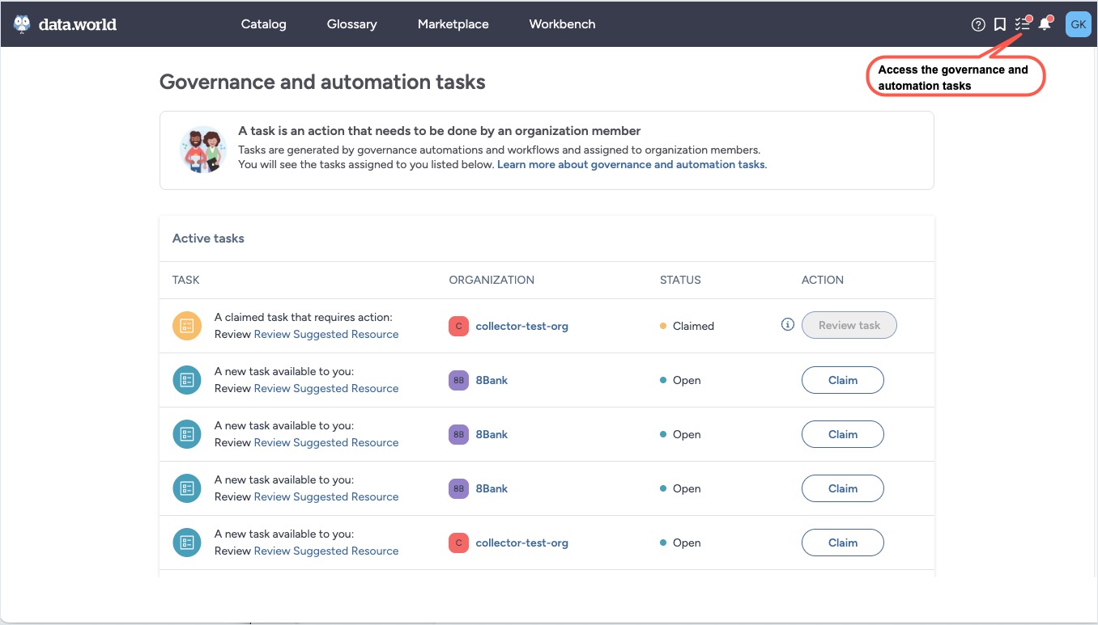Claim the open collector-test-org task
1098x625 pixels.
point(843,543)
